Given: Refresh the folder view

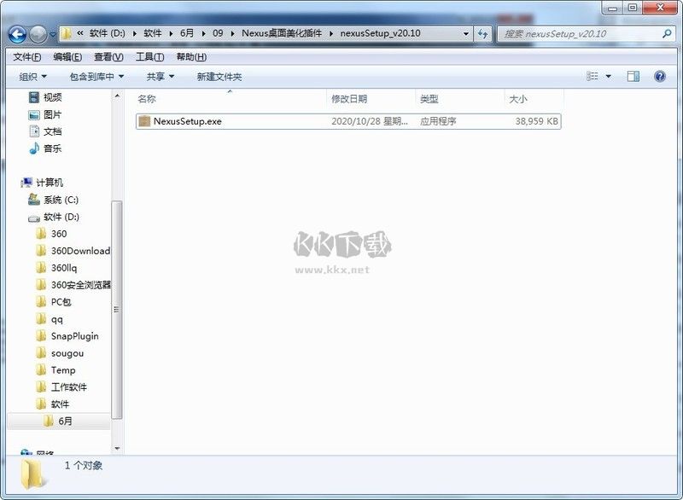Looking at the screenshot, I should pyautogui.click(x=482, y=33).
